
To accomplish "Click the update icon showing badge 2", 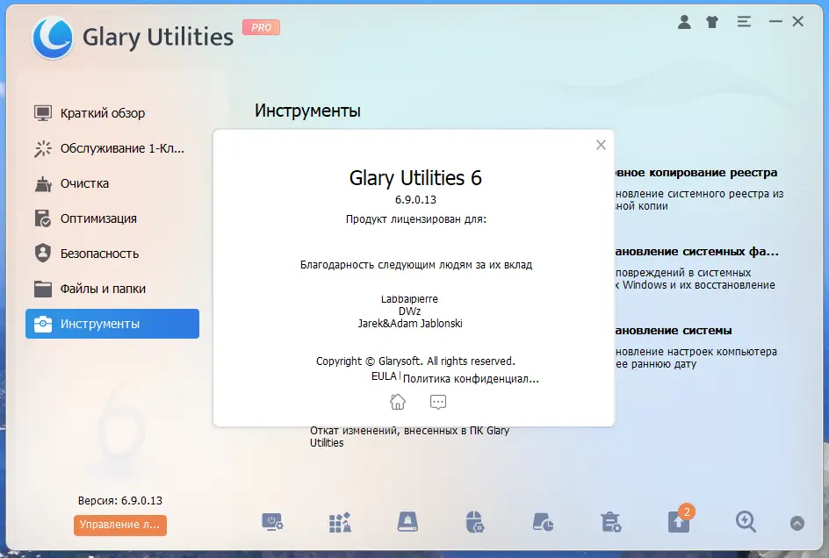I will pyautogui.click(x=677, y=522).
